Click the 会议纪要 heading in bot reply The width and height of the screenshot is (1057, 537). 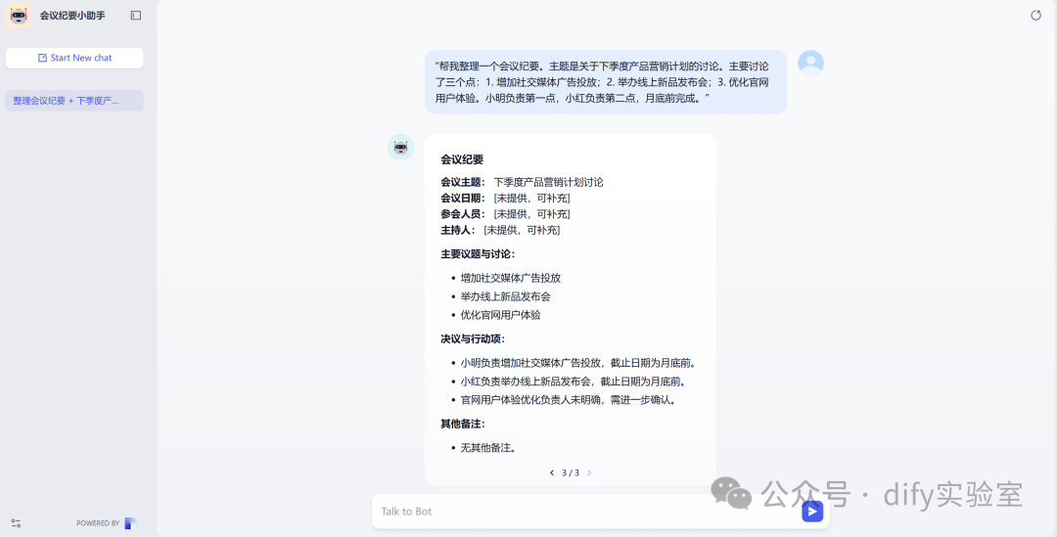tap(462, 159)
